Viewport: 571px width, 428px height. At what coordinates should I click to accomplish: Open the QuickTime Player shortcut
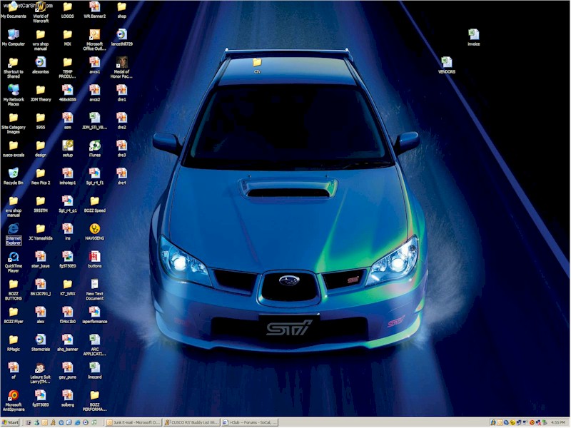click(x=13, y=257)
